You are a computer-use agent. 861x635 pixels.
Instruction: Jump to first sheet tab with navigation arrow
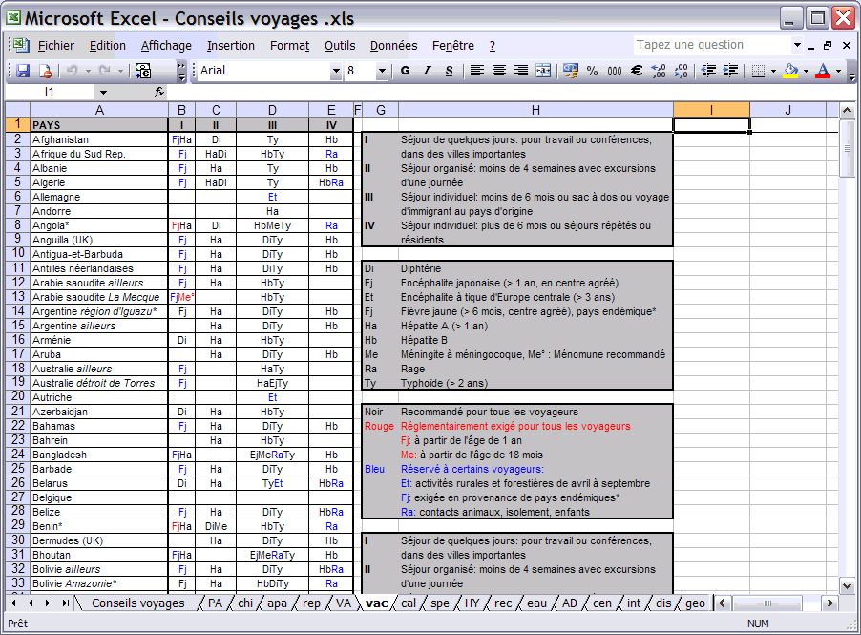click(12, 603)
